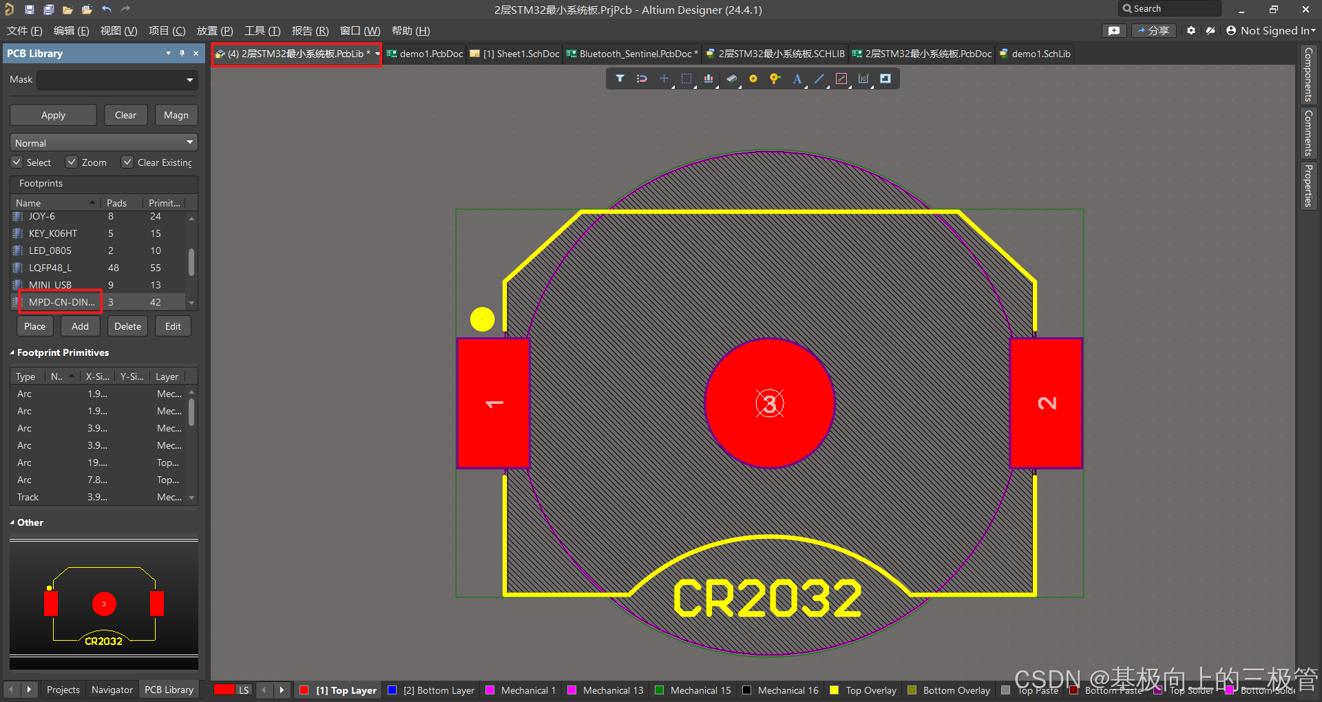This screenshot has width=1322, height=702.
Task: Click the Place footprint button
Action: (34, 326)
